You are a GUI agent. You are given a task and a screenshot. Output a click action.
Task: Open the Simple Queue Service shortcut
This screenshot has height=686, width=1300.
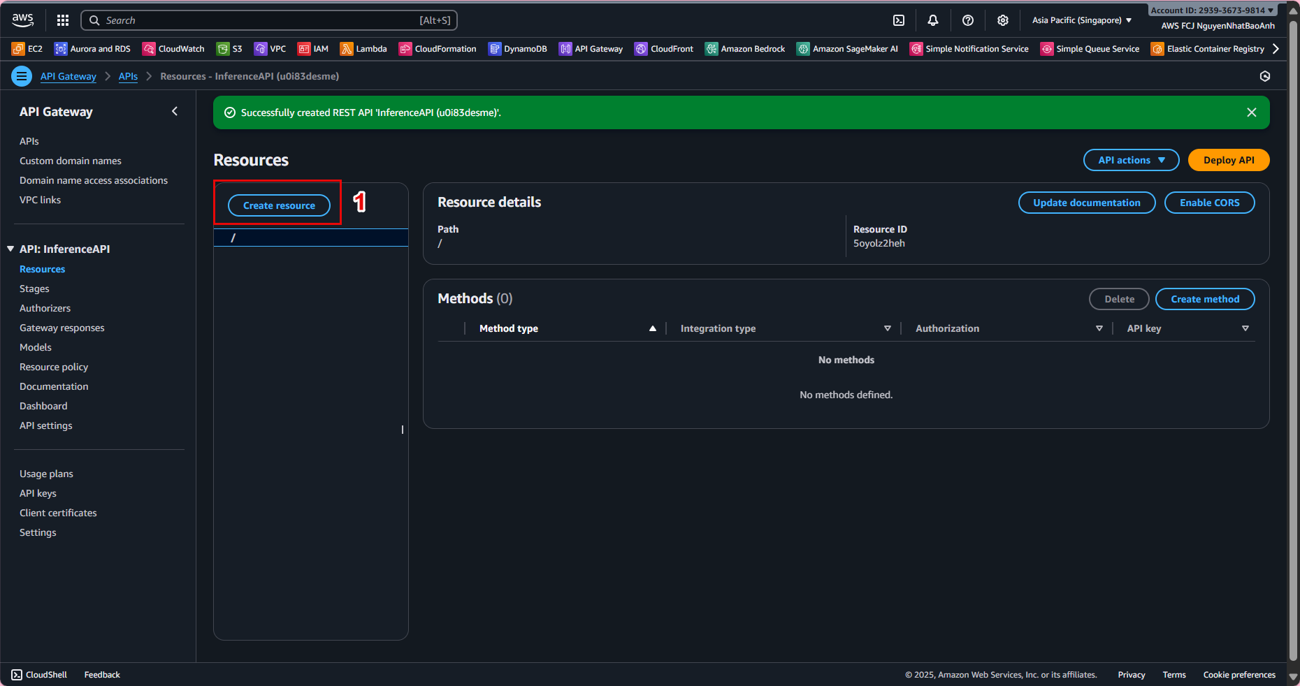point(1090,49)
